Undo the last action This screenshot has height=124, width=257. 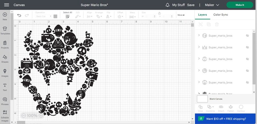(x=19, y=15)
